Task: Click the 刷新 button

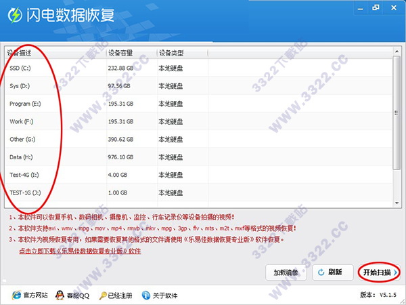Action: (x=333, y=272)
